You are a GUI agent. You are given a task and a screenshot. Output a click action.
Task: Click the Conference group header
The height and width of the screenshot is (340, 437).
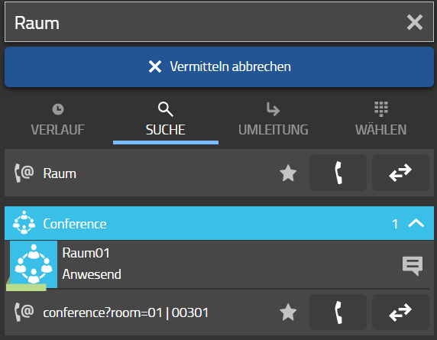tap(219, 223)
